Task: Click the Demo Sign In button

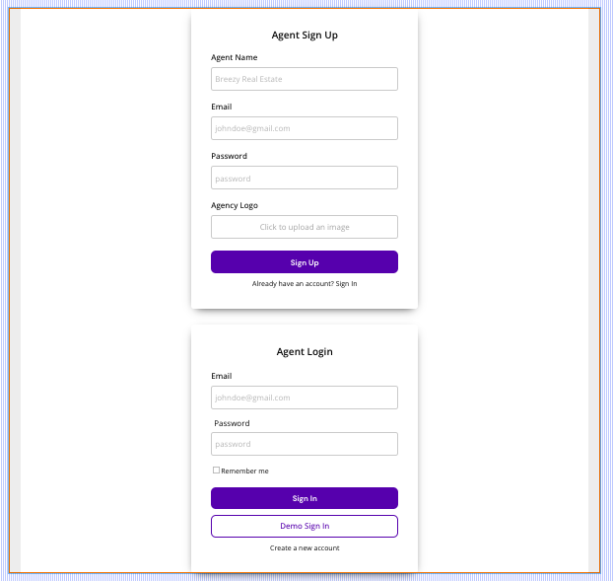Action: tap(304, 526)
